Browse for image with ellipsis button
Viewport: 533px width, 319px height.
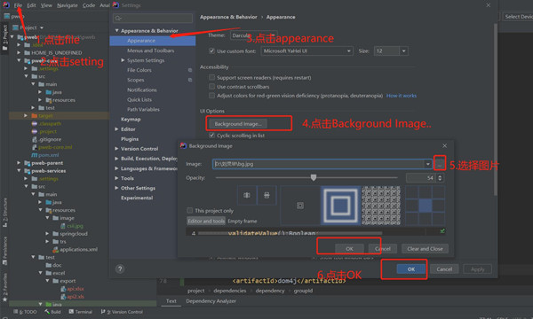440,165
